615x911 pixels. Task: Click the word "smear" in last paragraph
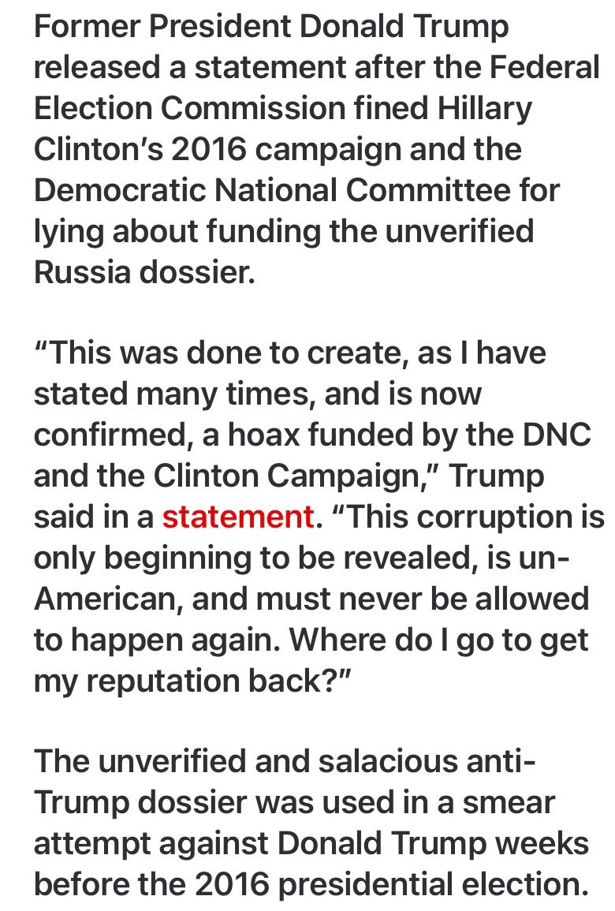pyautogui.click(x=509, y=804)
